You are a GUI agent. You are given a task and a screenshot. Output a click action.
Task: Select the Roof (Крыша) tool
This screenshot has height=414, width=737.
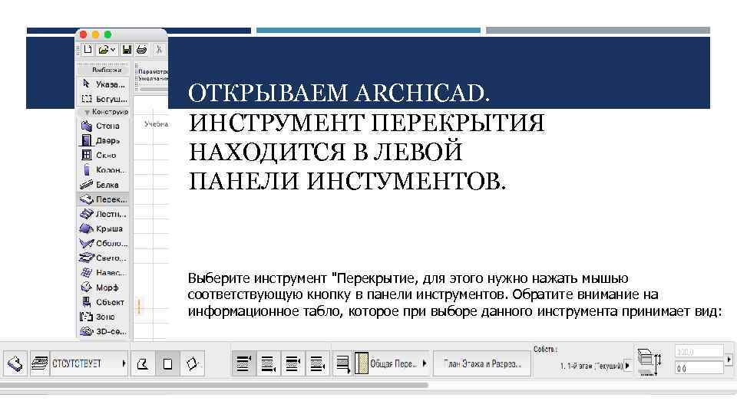coord(103,228)
